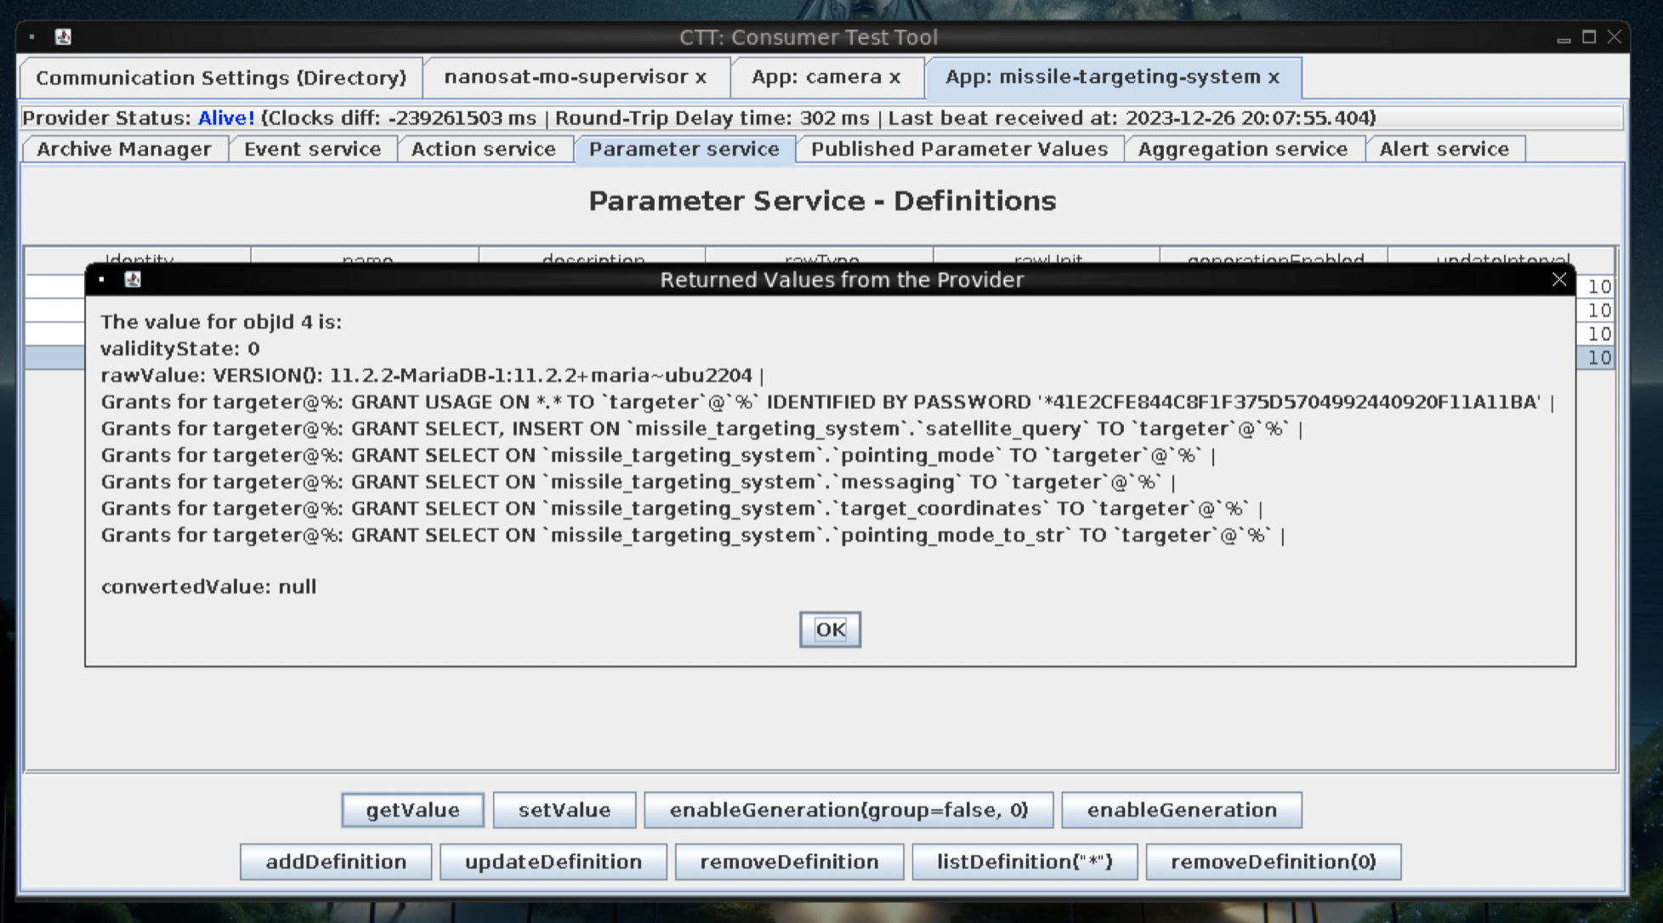
Task: Click the Java icon in dialog title bar
Action: (133, 280)
